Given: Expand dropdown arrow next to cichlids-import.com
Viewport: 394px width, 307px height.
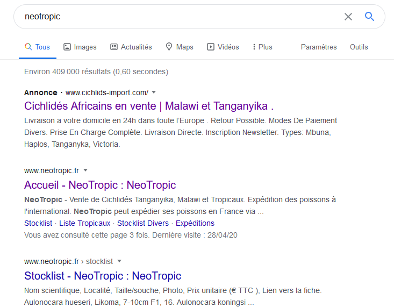Looking at the screenshot, I should click(x=154, y=92).
